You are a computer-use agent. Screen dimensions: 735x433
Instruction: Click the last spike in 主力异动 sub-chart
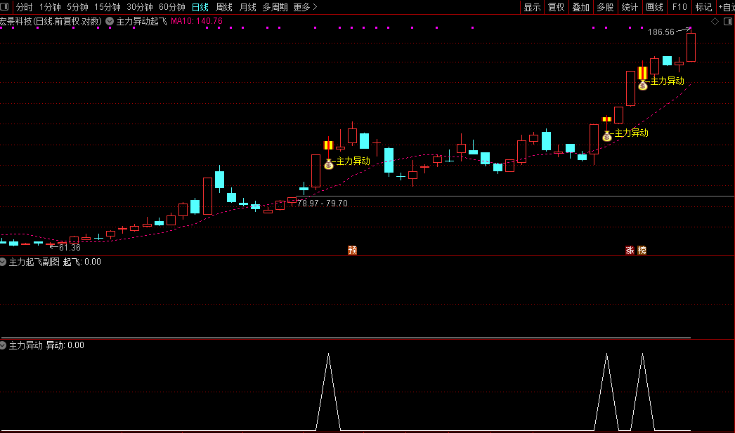click(x=642, y=392)
